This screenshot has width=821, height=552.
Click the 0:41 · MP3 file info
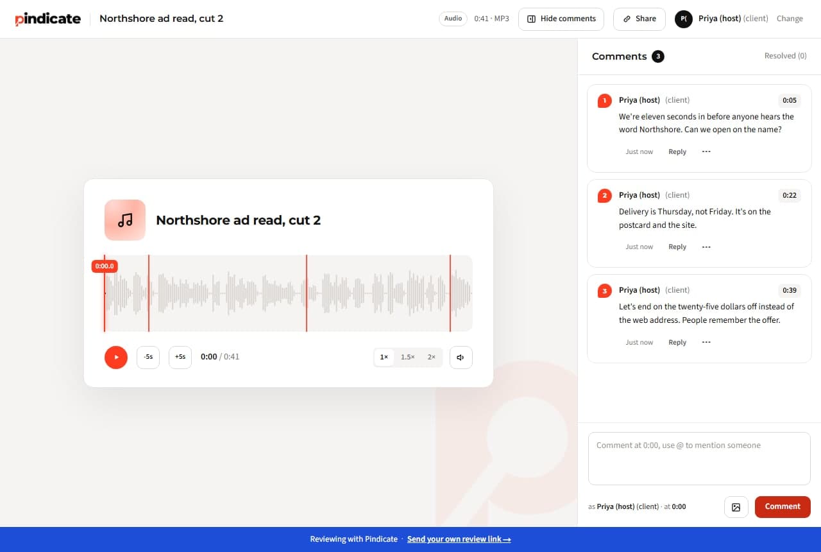[x=492, y=19]
